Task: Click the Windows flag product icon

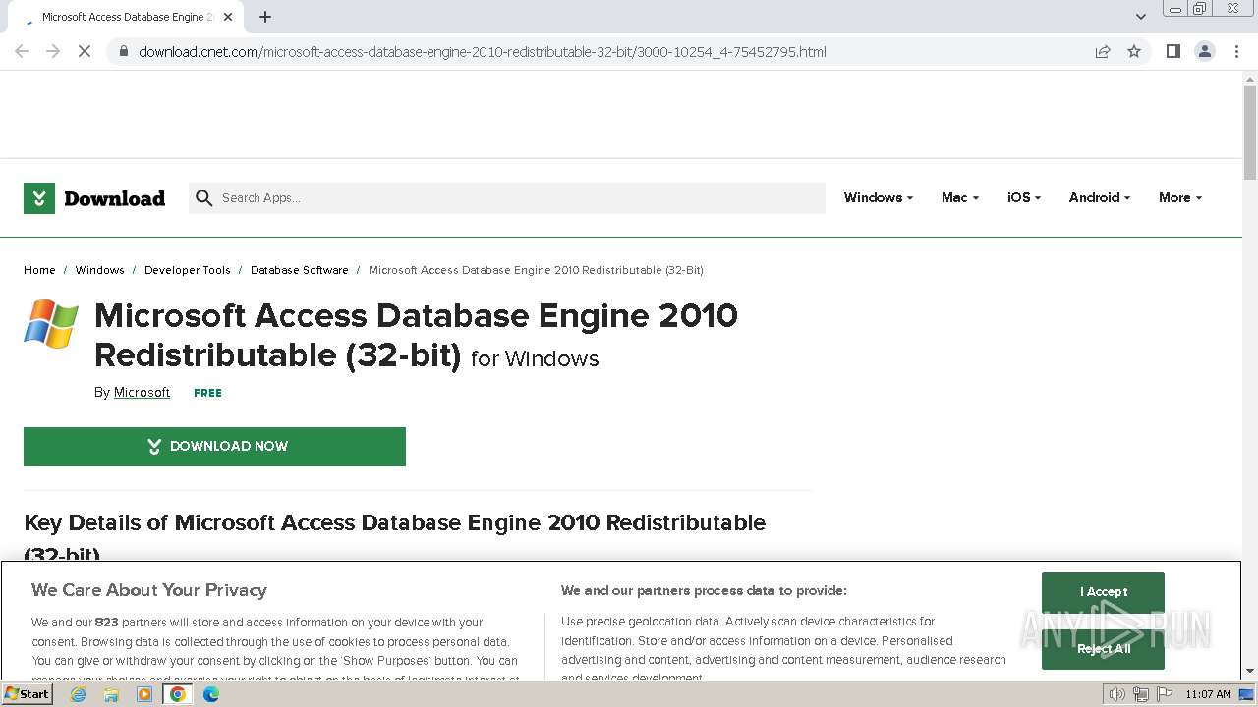Action: point(51,324)
